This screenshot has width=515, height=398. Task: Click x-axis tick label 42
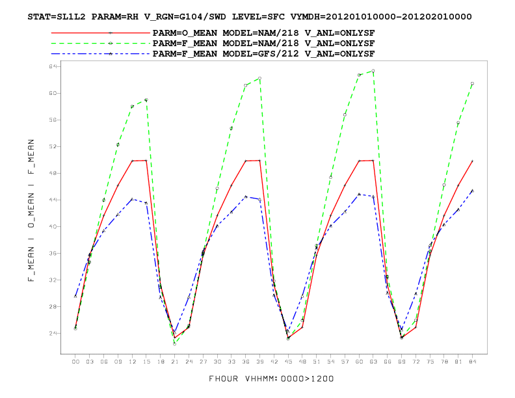(274, 362)
